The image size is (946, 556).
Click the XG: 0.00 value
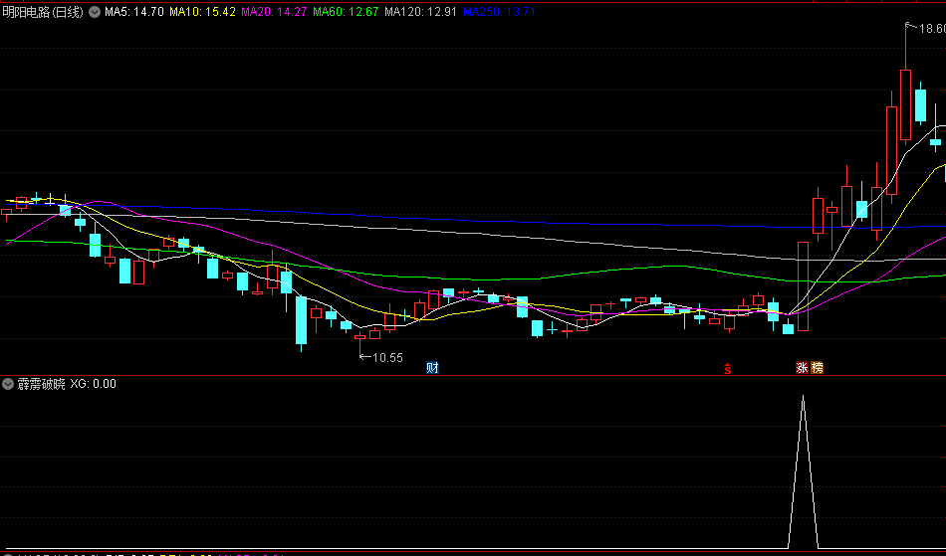click(94, 384)
